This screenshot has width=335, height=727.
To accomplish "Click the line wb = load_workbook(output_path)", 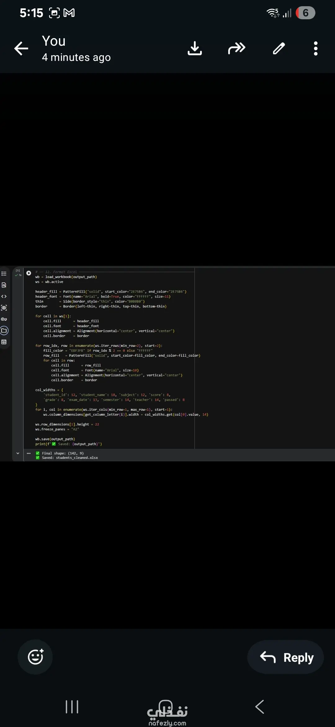I will click(x=66, y=277).
